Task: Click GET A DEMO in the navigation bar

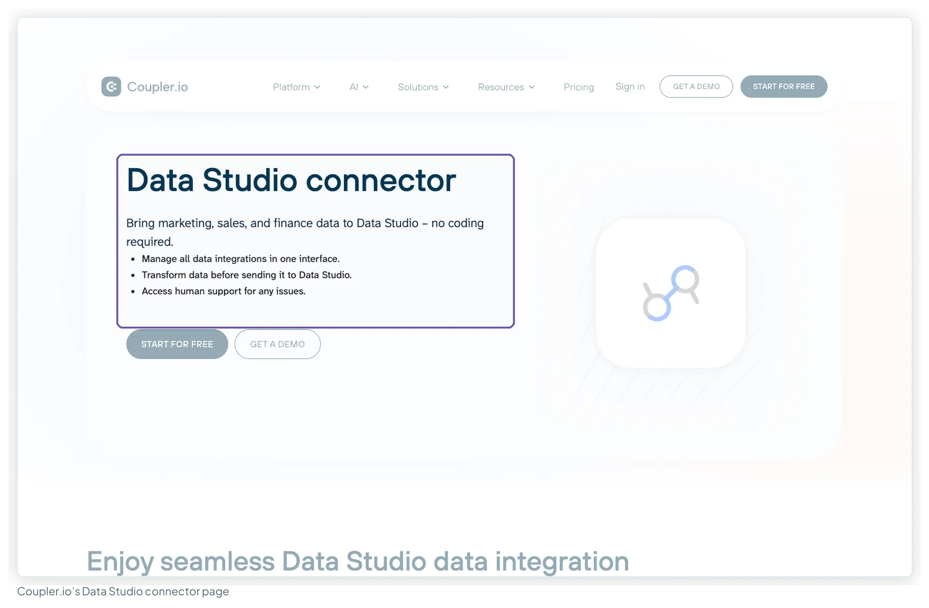Action: 696,87
